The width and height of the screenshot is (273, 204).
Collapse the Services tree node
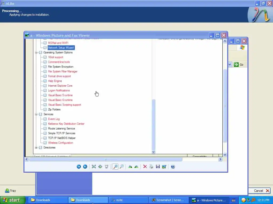pyautogui.click(x=36, y=114)
